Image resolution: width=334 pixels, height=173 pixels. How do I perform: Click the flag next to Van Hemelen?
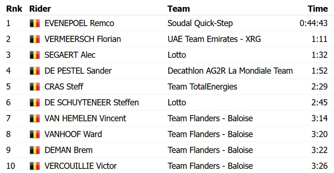35,118
